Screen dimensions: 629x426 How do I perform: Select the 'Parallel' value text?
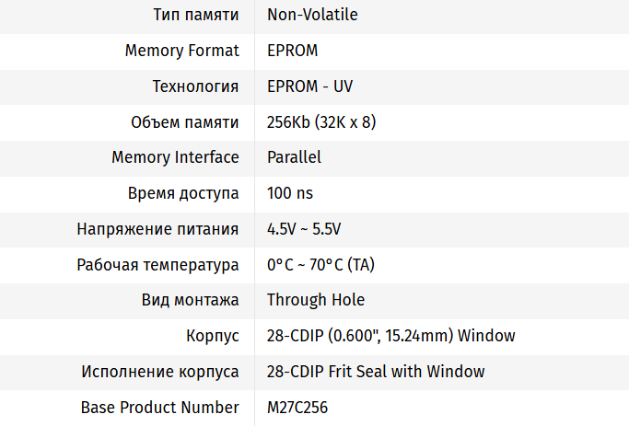click(x=294, y=157)
